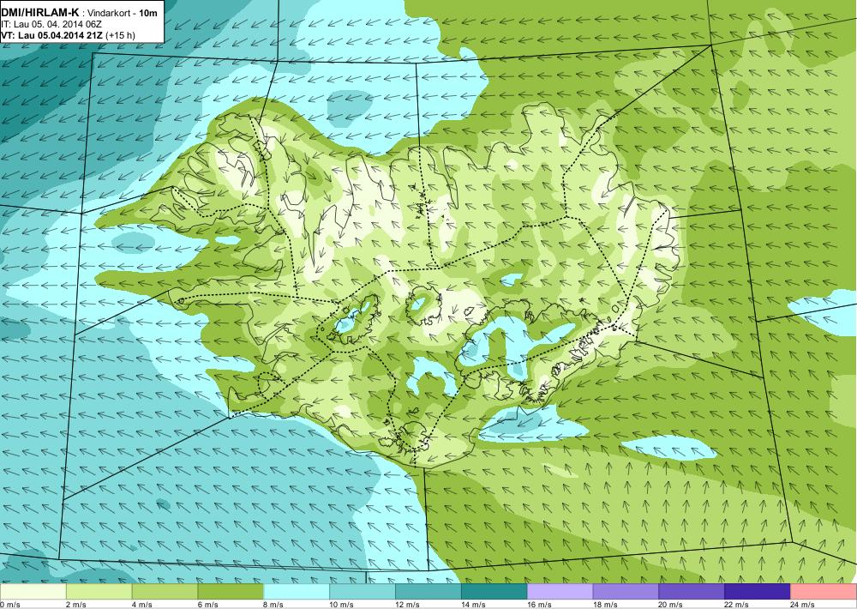This screenshot has height=609, width=857.
Task: Click the 8–10 m/s pale cyan legend swatch
Action: pyautogui.click(x=297, y=592)
